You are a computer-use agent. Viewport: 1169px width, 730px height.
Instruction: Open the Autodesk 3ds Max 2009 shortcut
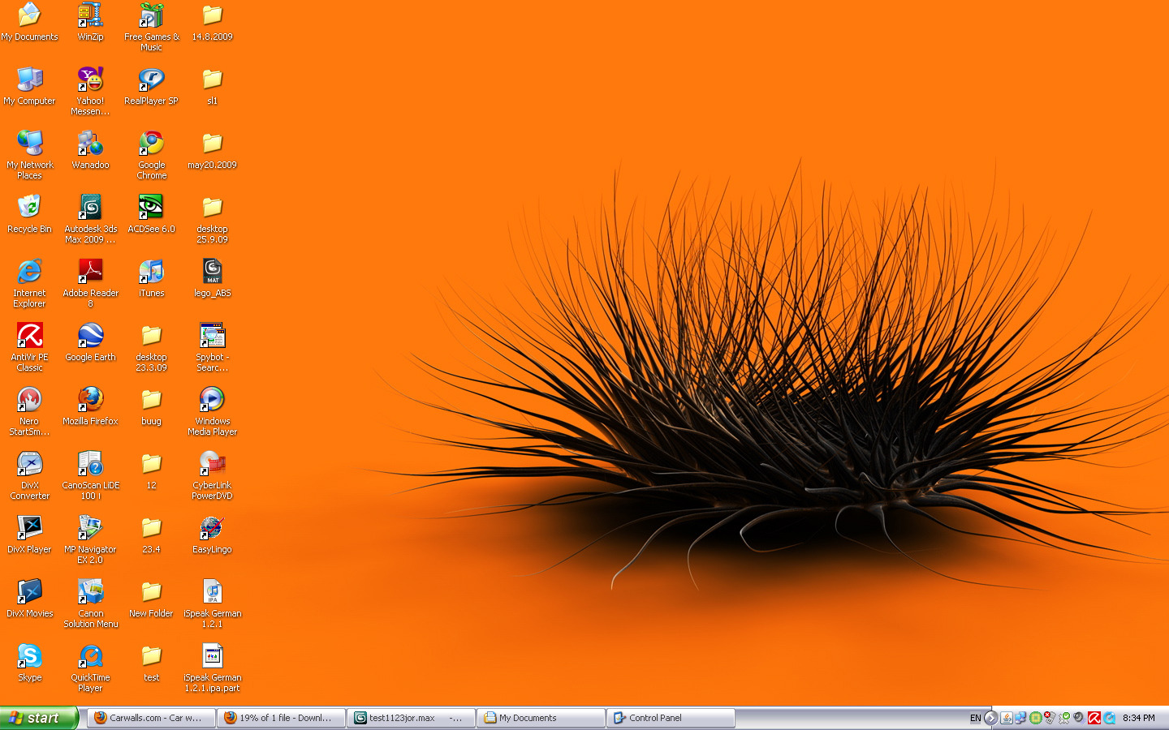tap(90, 208)
